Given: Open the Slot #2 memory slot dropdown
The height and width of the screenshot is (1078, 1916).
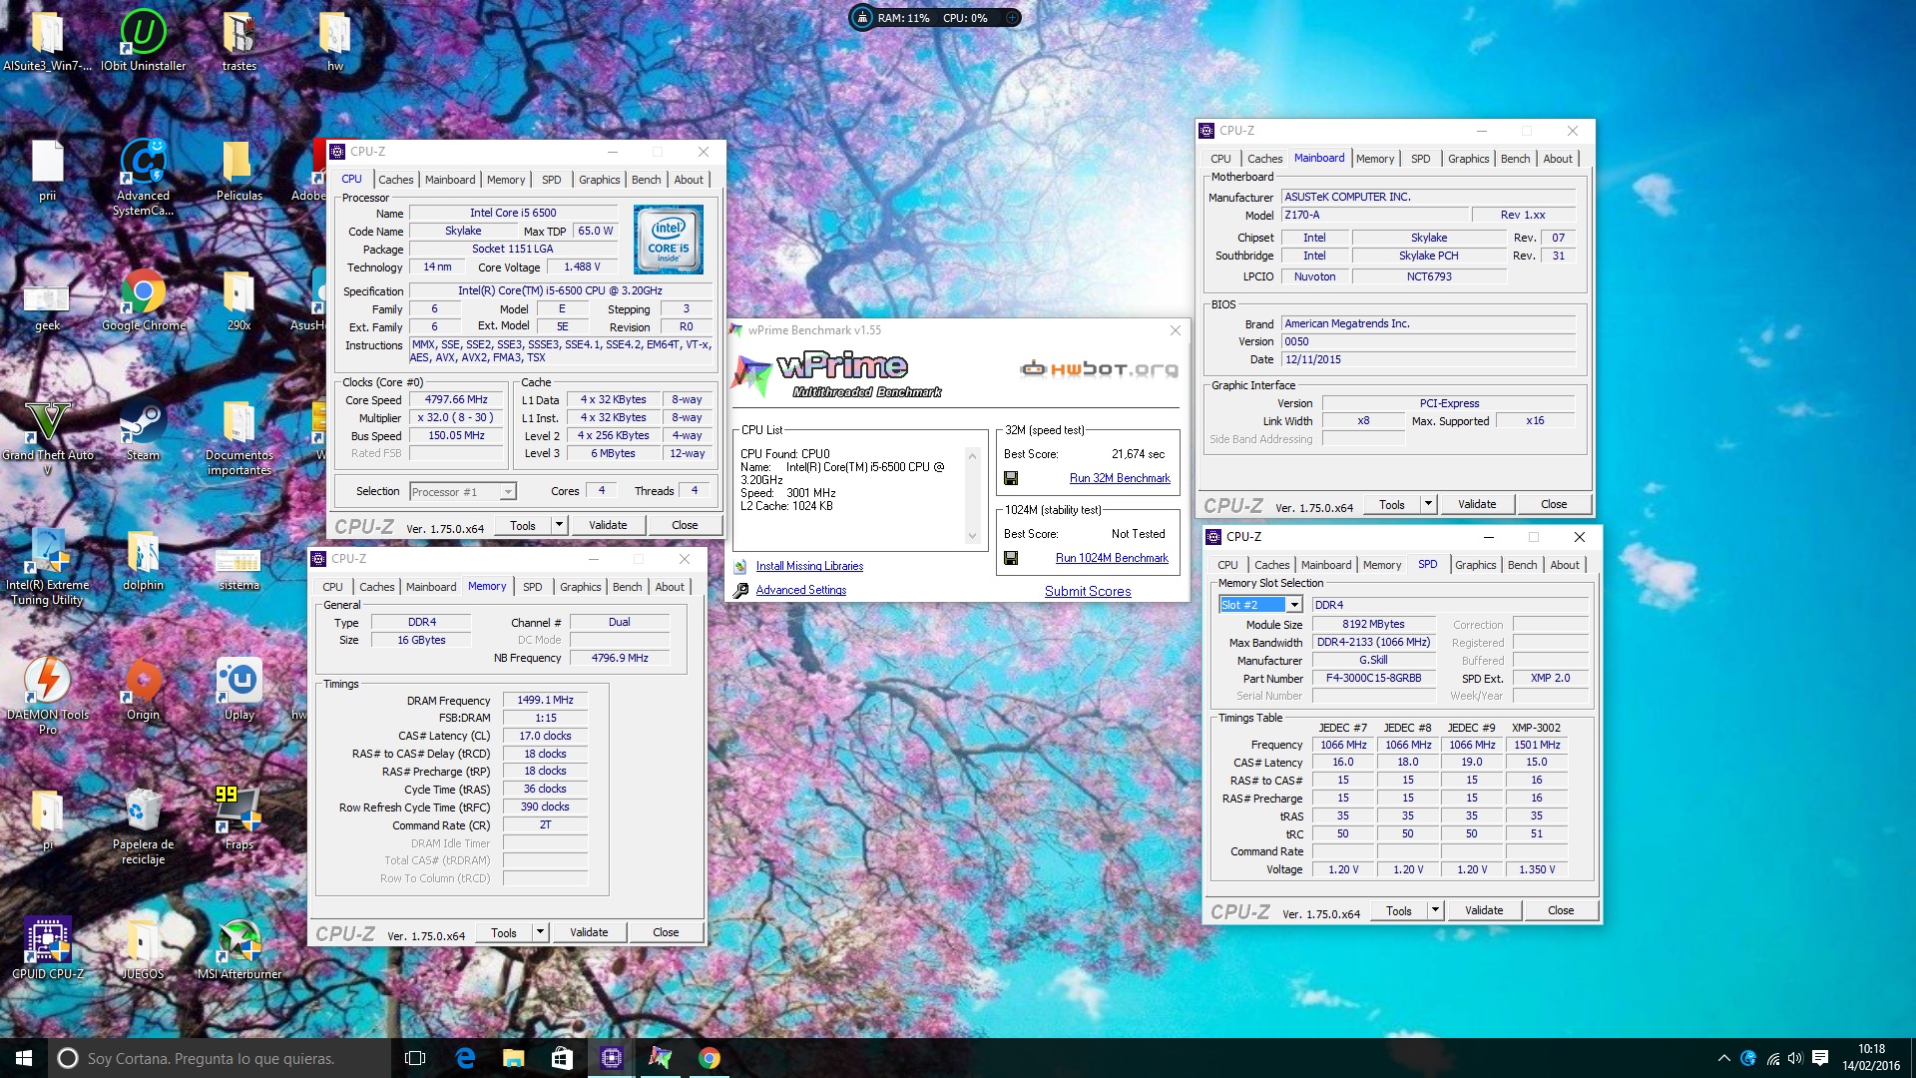Looking at the screenshot, I should [1260, 605].
